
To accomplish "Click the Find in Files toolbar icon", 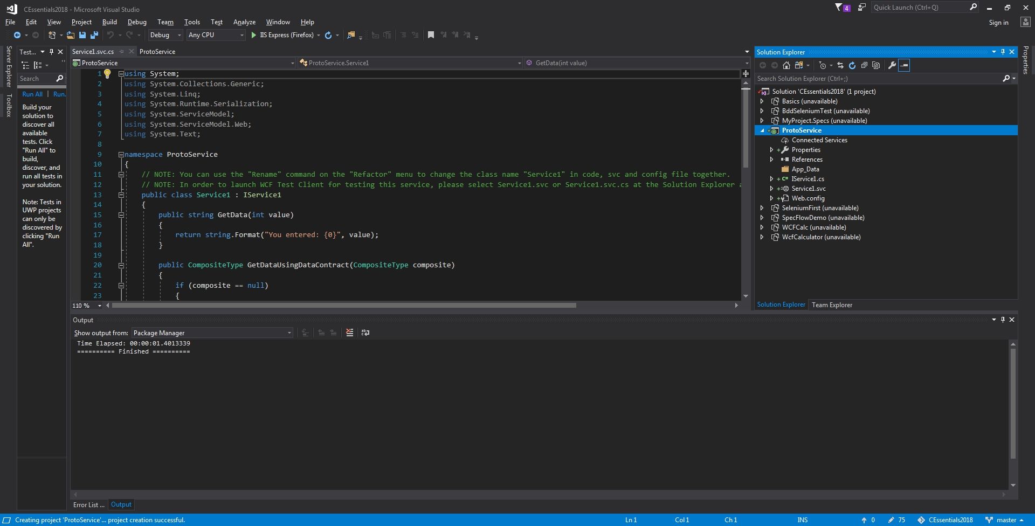I will pyautogui.click(x=351, y=35).
